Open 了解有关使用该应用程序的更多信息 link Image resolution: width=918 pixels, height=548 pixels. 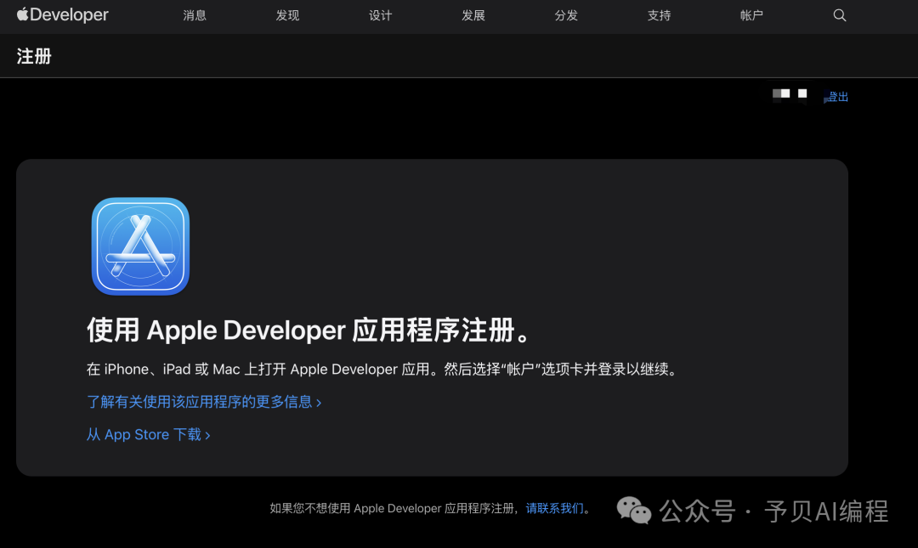tap(204, 402)
